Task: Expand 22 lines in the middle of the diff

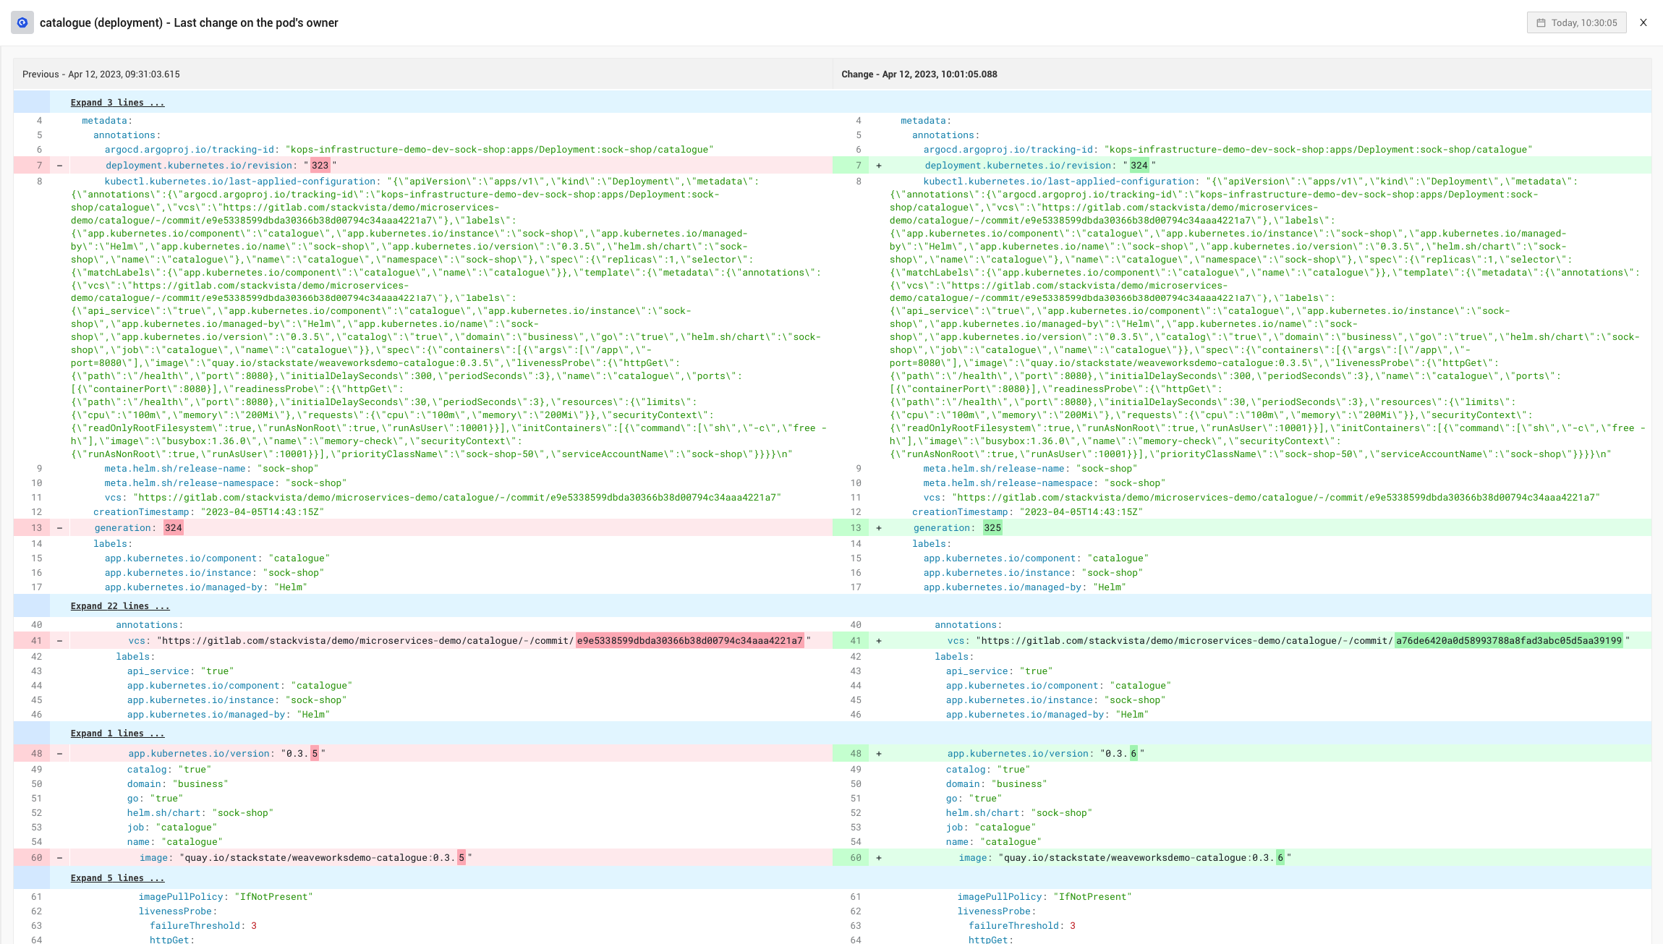Action: (x=120, y=605)
